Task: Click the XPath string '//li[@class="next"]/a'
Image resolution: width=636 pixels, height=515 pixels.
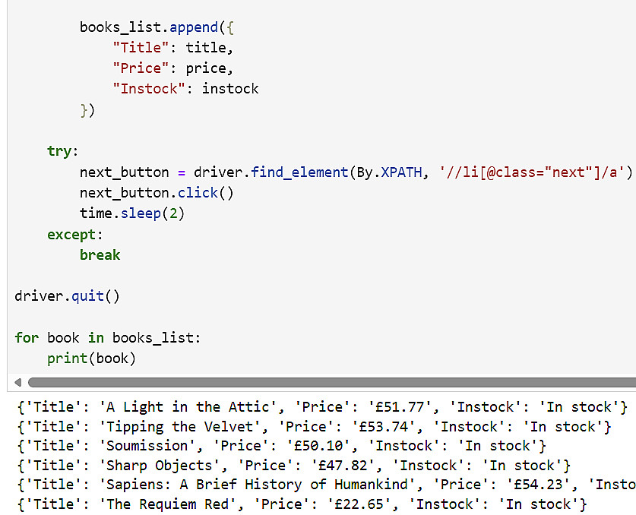Action: point(532,172)
